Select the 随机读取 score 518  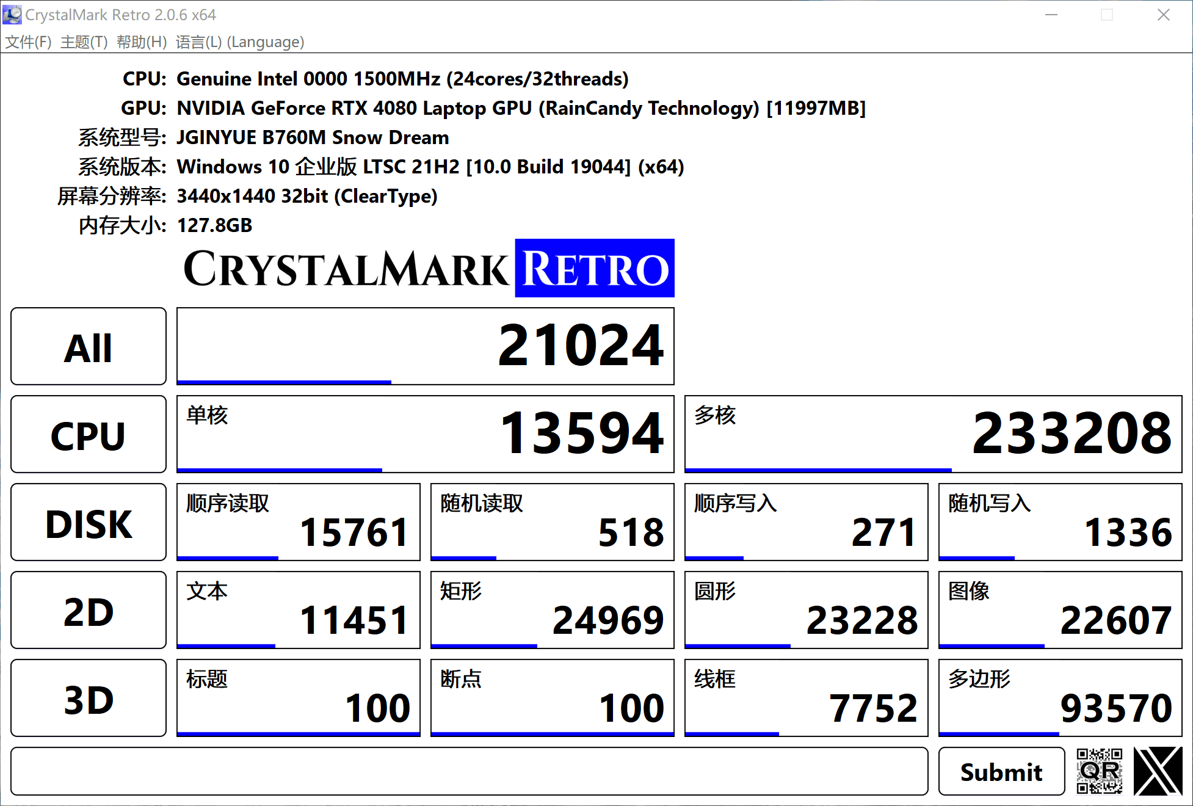[553, 522]
